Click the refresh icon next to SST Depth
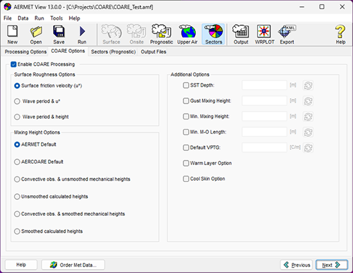353x273 pixels. pos(308,85)
